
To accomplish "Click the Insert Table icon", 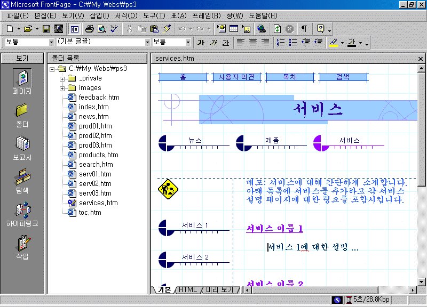I will click(x=234, y=29).
